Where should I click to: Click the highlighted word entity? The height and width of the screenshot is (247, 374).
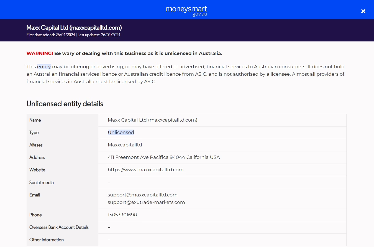coord(44,66)
